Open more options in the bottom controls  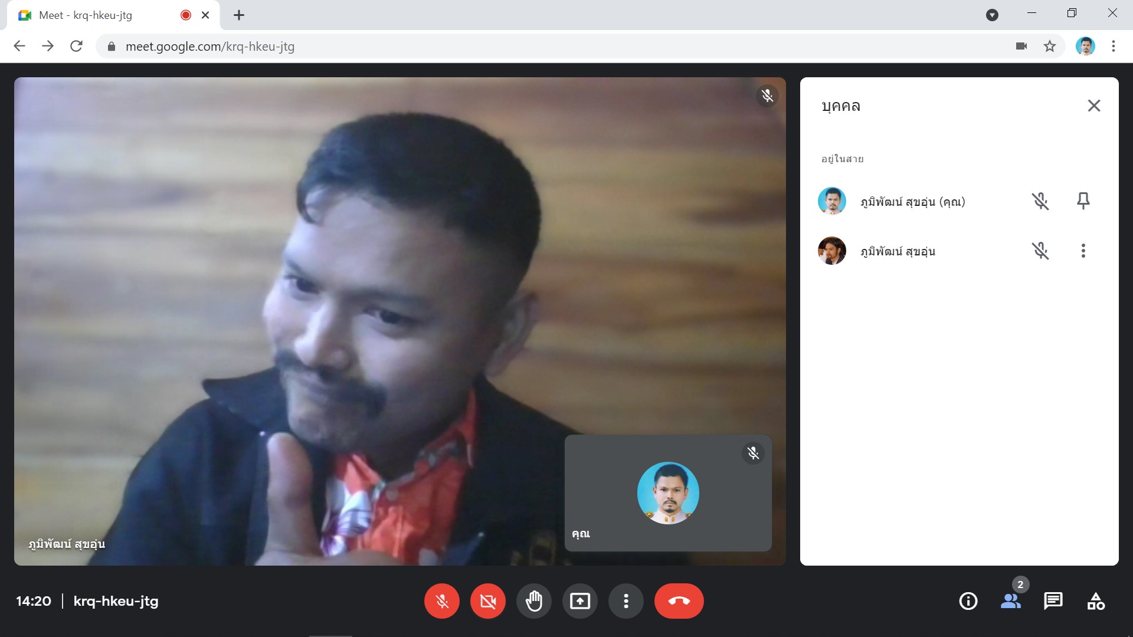point(626,601)
